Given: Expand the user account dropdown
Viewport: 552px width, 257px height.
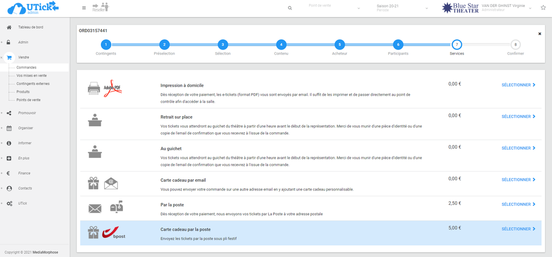Looking at the screenshot, I should (530, 9).
